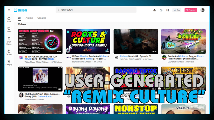Screen dimensions: 214x120
Task: Open Short Drama in the sidebar
Action: coord(9,40)
